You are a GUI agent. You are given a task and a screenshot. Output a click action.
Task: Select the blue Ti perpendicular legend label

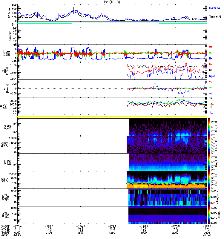(211, 113)
